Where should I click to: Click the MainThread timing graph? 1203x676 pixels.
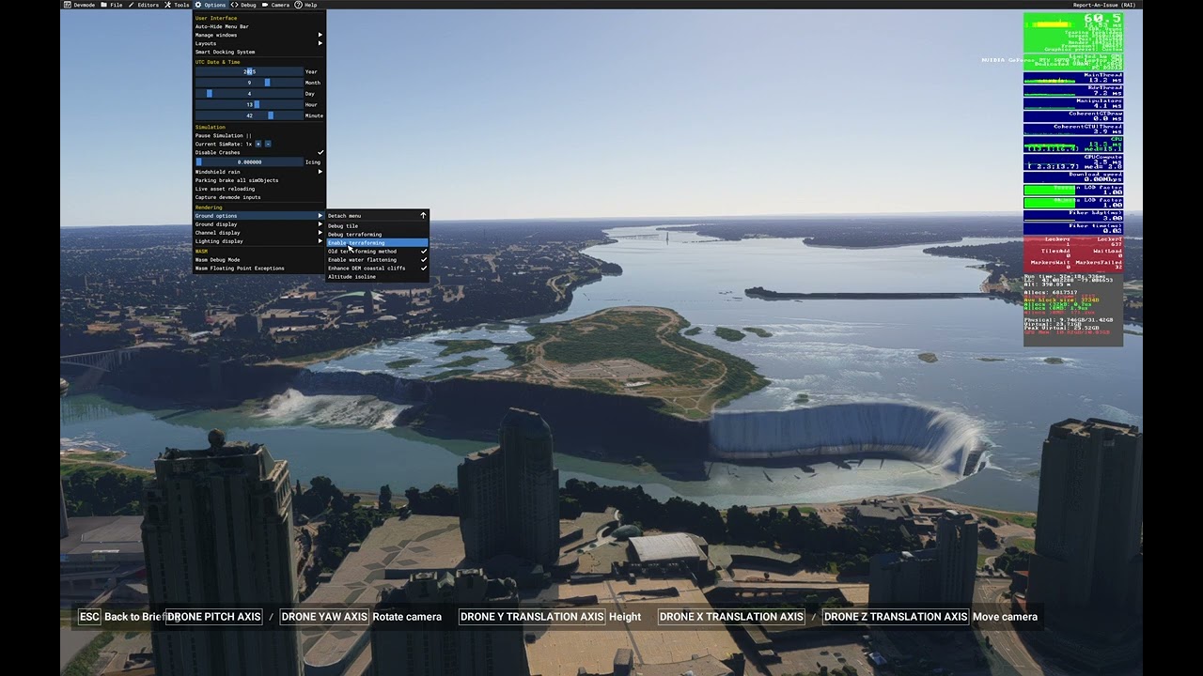click(1073, 79)
